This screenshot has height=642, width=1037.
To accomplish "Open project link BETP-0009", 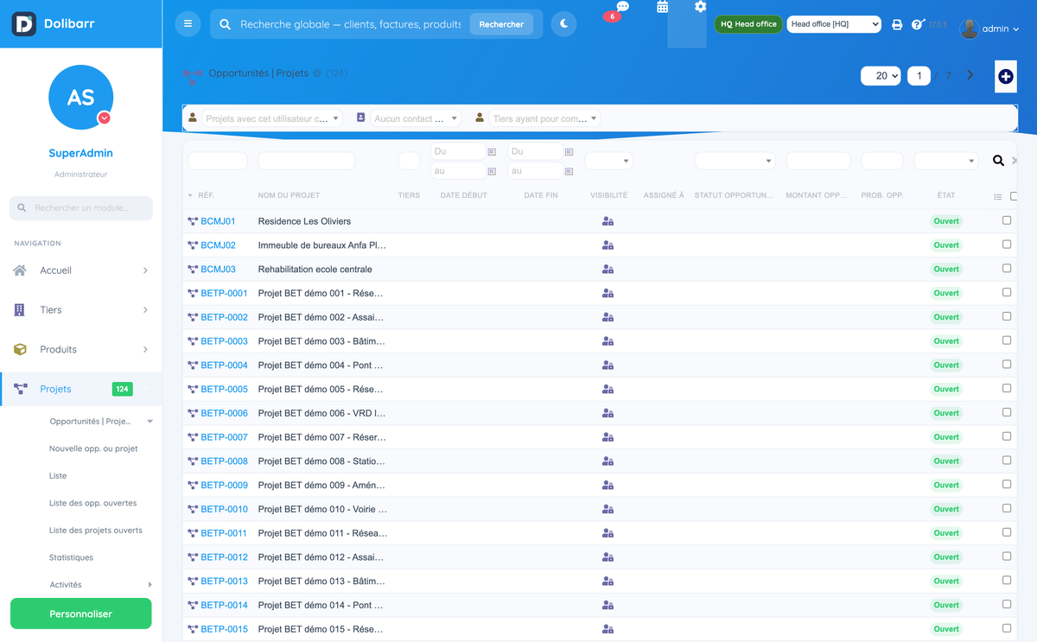I will [x=224, y=486].
